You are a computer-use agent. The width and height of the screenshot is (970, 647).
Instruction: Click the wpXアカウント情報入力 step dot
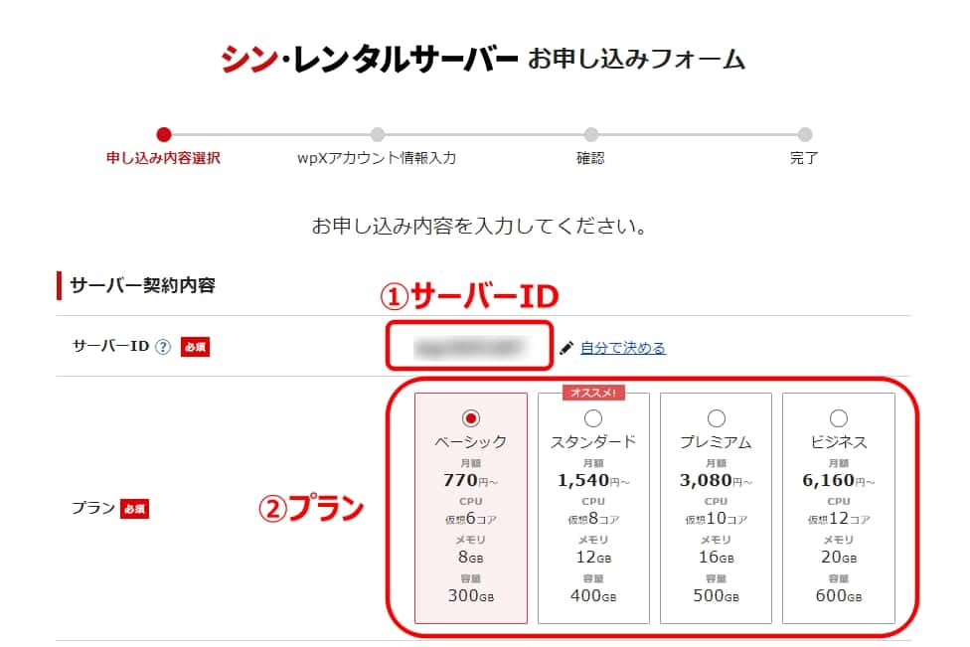pyautogui.click(x=378, y=134)
